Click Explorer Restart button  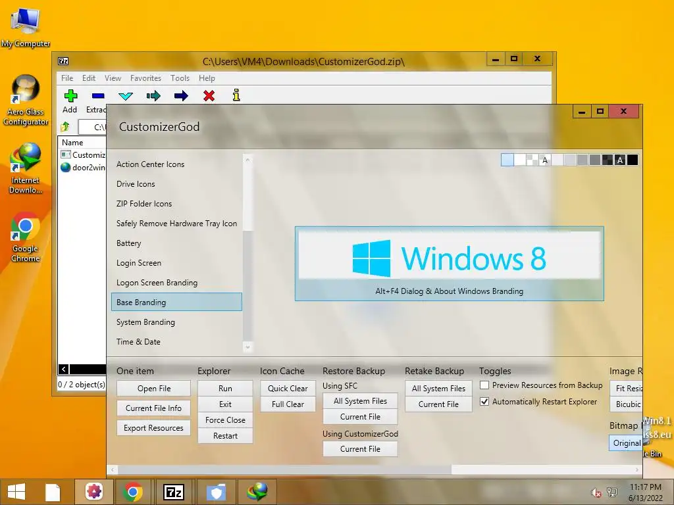point(225,436)
